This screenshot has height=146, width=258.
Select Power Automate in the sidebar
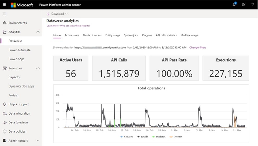click(x=20, y=50)
